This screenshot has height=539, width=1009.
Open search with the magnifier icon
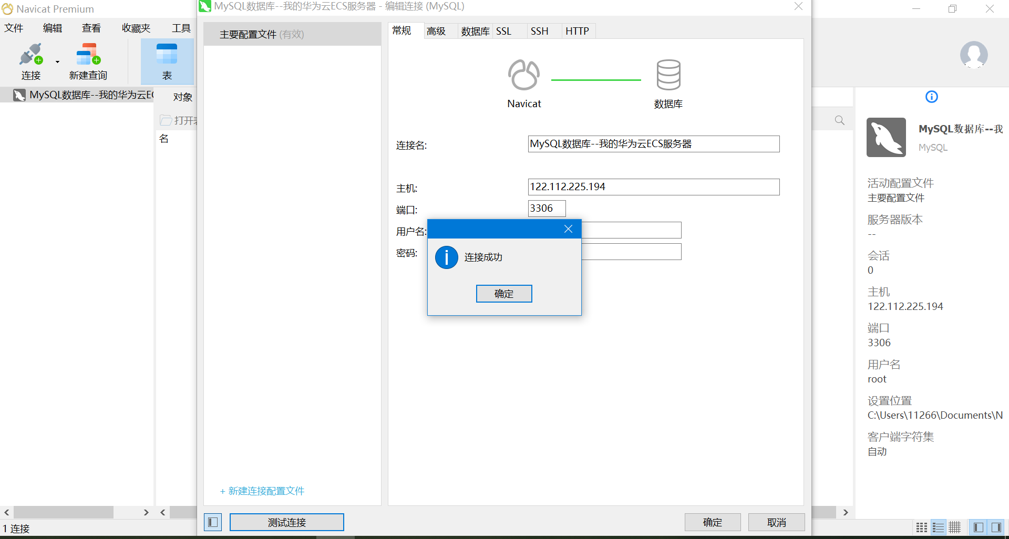click(x=839, y=120)
